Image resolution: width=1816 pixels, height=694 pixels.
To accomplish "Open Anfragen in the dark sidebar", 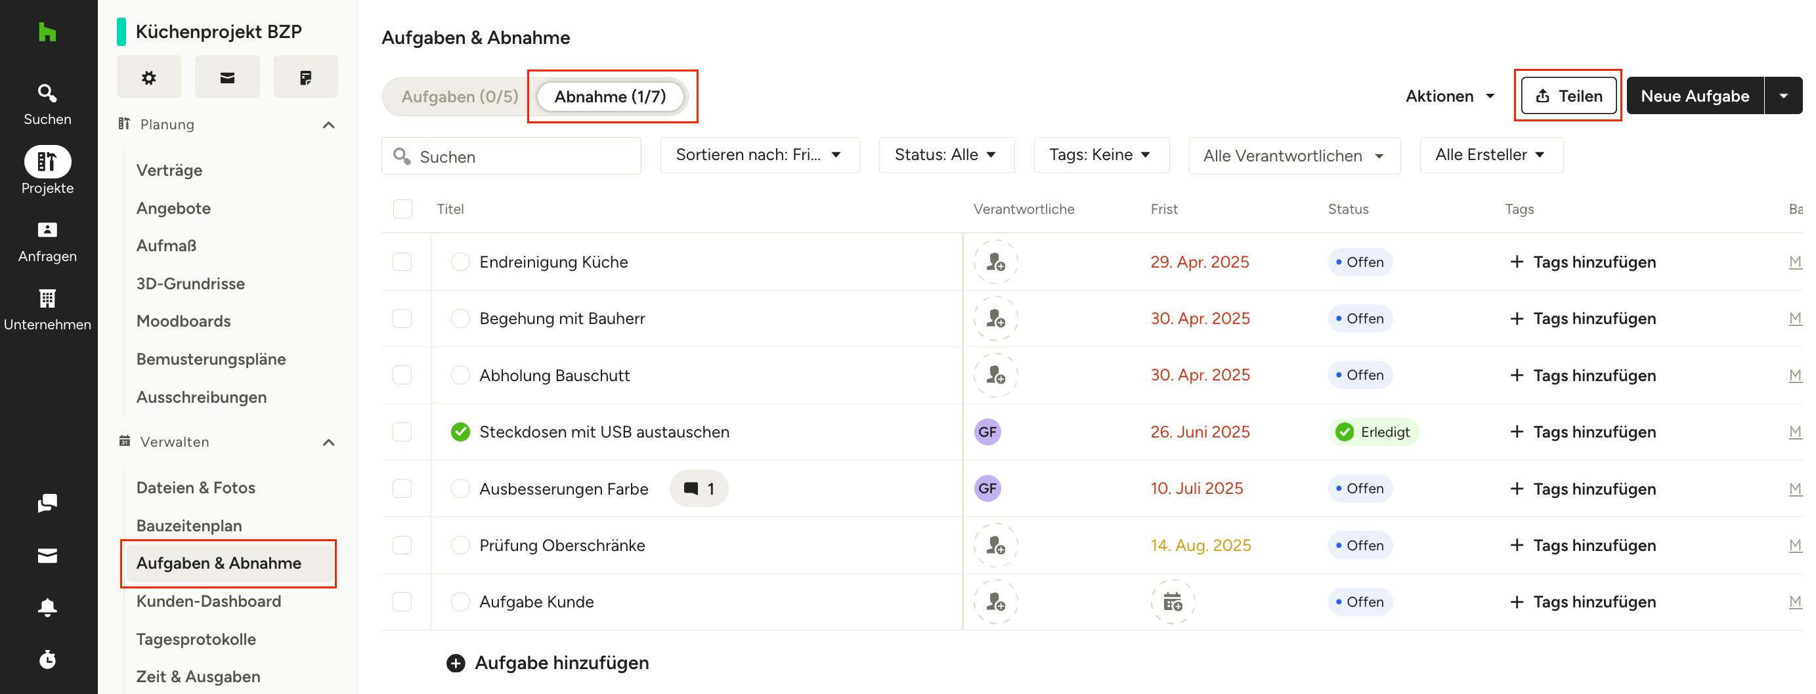I will [47, 241].
